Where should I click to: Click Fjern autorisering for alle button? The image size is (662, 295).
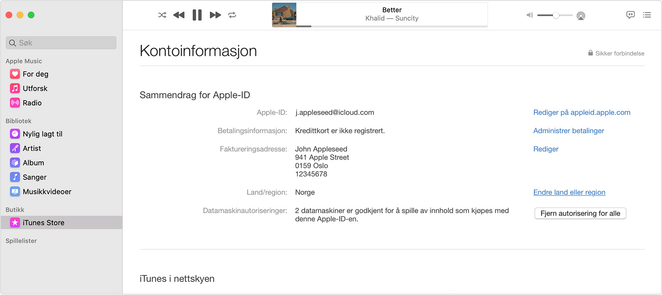[x=580, y=213]
